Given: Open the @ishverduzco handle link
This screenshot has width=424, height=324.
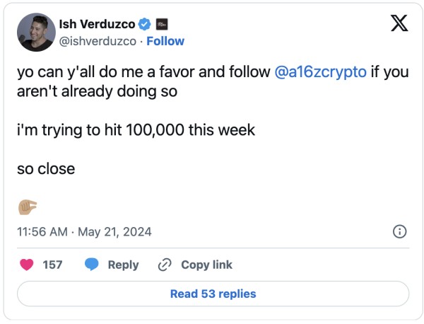Looking at the screenshot, I should click(102, 41).
